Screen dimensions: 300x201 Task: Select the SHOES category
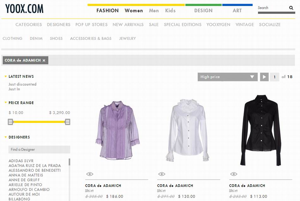click(x=56, y=38)
